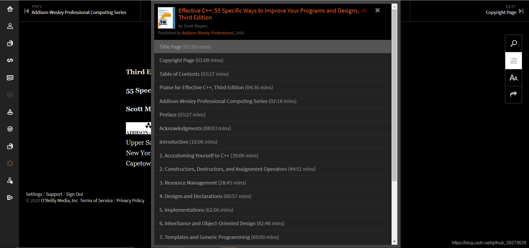The width and height of the screenshot is (529, 248).
Task: Open the Acknowledgments entry
Action: (272, 128)
